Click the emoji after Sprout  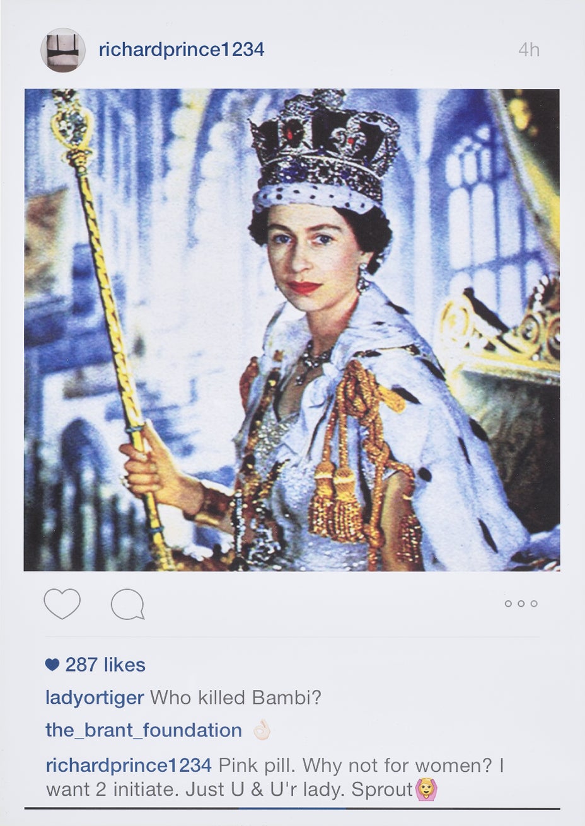pos(427,789)
